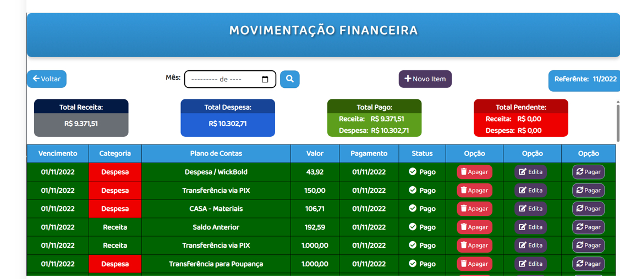Viewport: 620px width, 279px height.
Task: Click the Receita cell in Saldo Anterior row
Action: point(115,227)
